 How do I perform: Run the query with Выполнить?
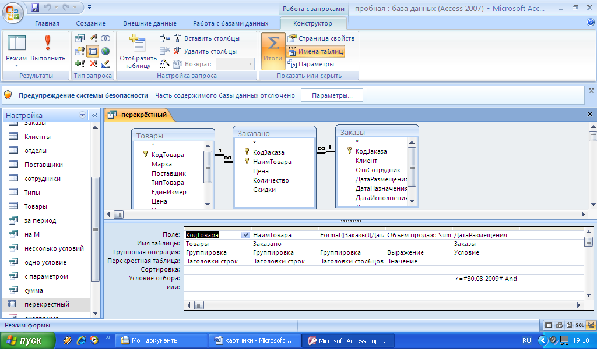point(48,48)
